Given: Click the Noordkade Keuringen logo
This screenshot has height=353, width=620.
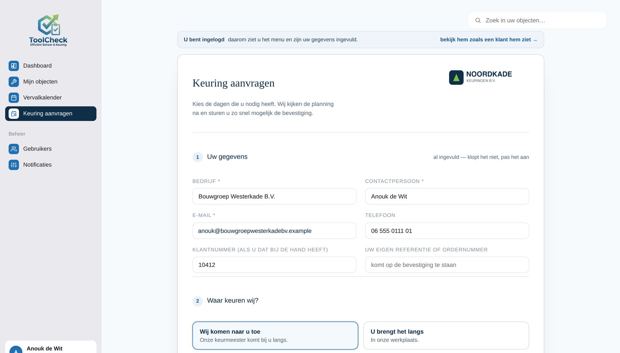Looking at the screenshot, I should pyautogui.click(x=480, y=77).
